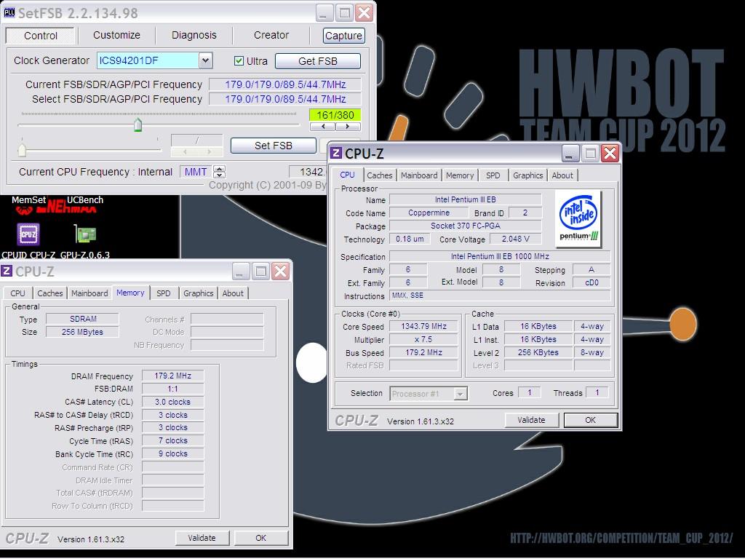
Task: Click OK in CPU-Z Memory window
Action: tap(261, 538)
